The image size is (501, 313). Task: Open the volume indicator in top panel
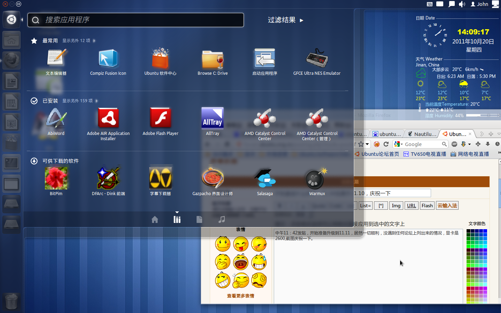point(462,4)
